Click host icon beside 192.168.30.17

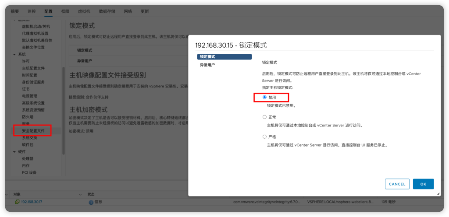(17, 202)
